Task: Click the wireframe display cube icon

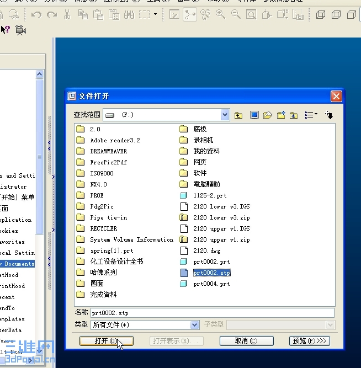Action: point(321,15)
